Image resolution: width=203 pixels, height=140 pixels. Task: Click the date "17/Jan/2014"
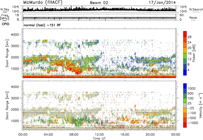(162, 3)
